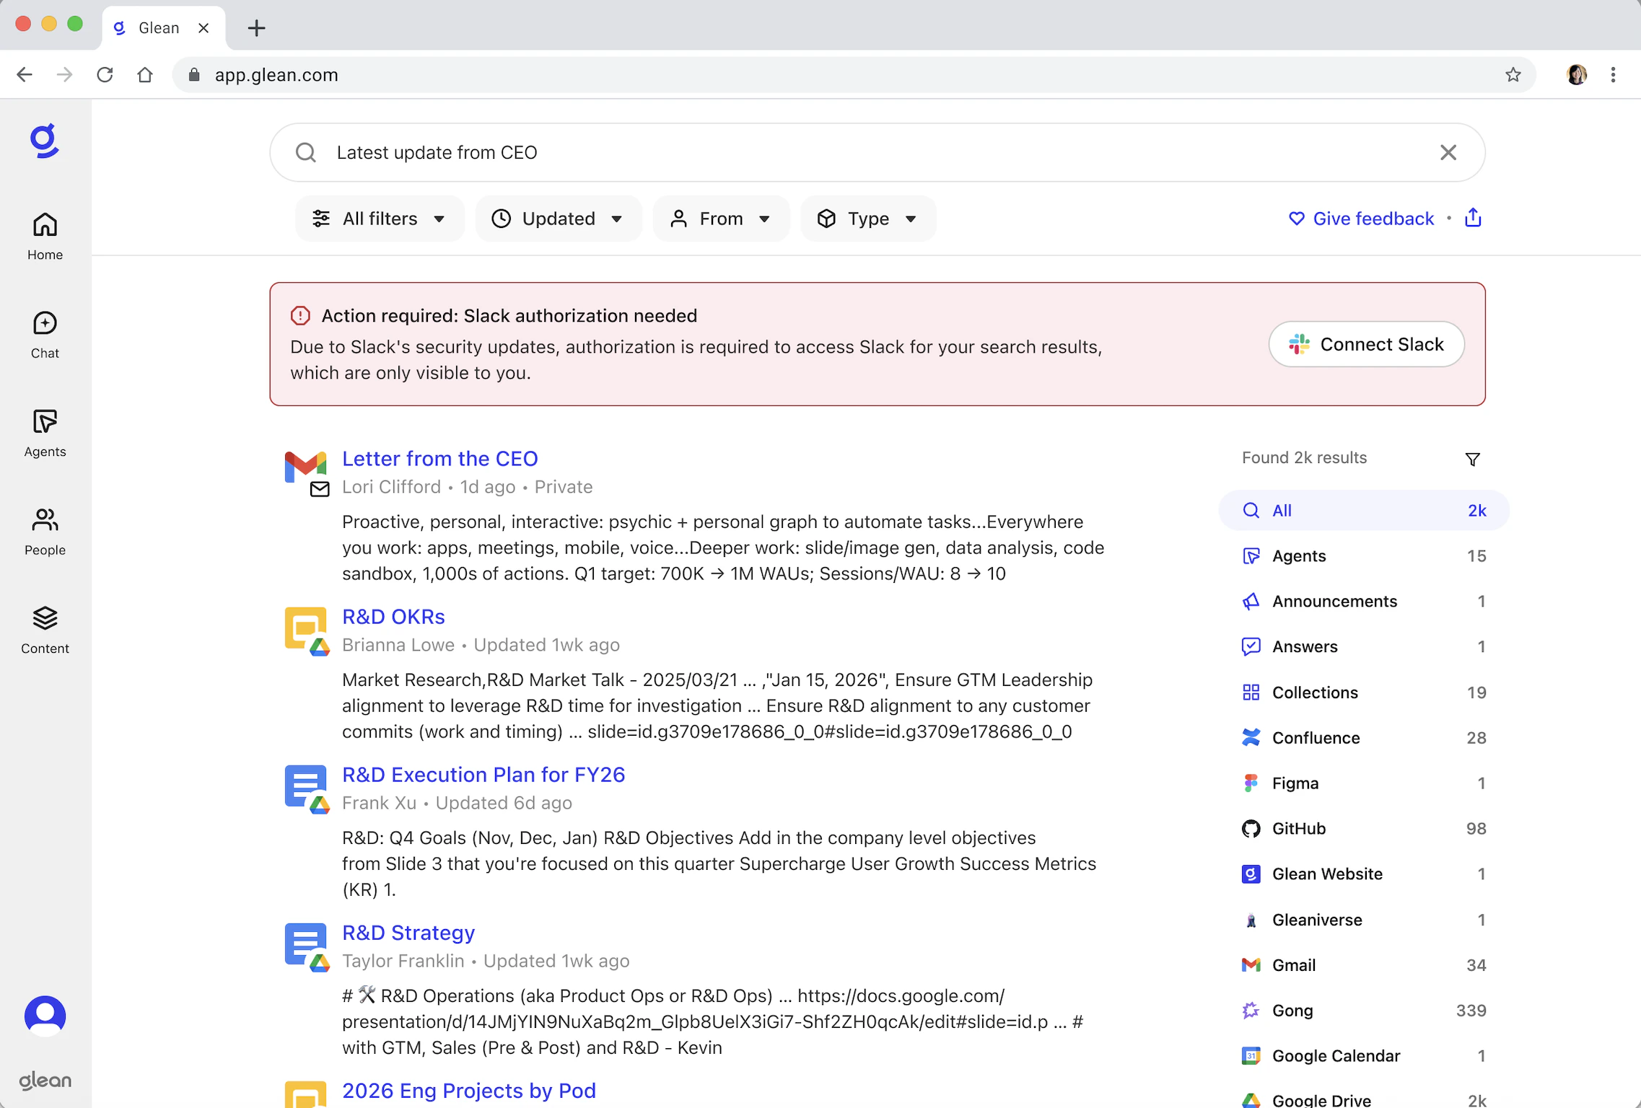Clear the search query with the X button
Image resolution: width=1641 pixels, height=1108 pixels.
1448,152
